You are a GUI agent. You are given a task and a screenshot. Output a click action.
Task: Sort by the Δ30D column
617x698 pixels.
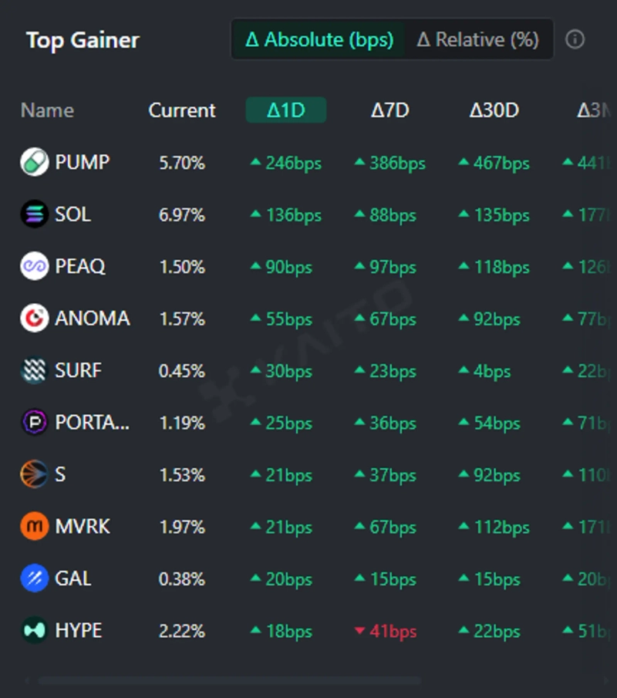(x=494, y=110)
